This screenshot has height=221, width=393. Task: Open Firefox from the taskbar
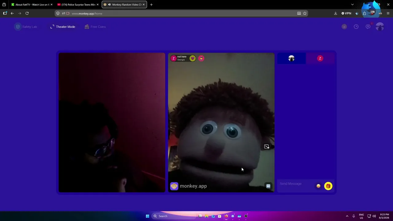[226, 216]
